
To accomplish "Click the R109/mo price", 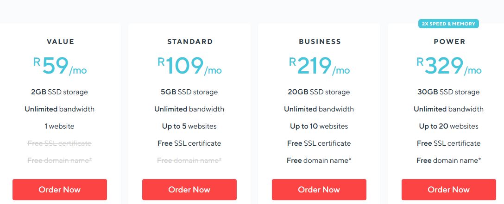I will pyautogui.click(x=189, y=66).
